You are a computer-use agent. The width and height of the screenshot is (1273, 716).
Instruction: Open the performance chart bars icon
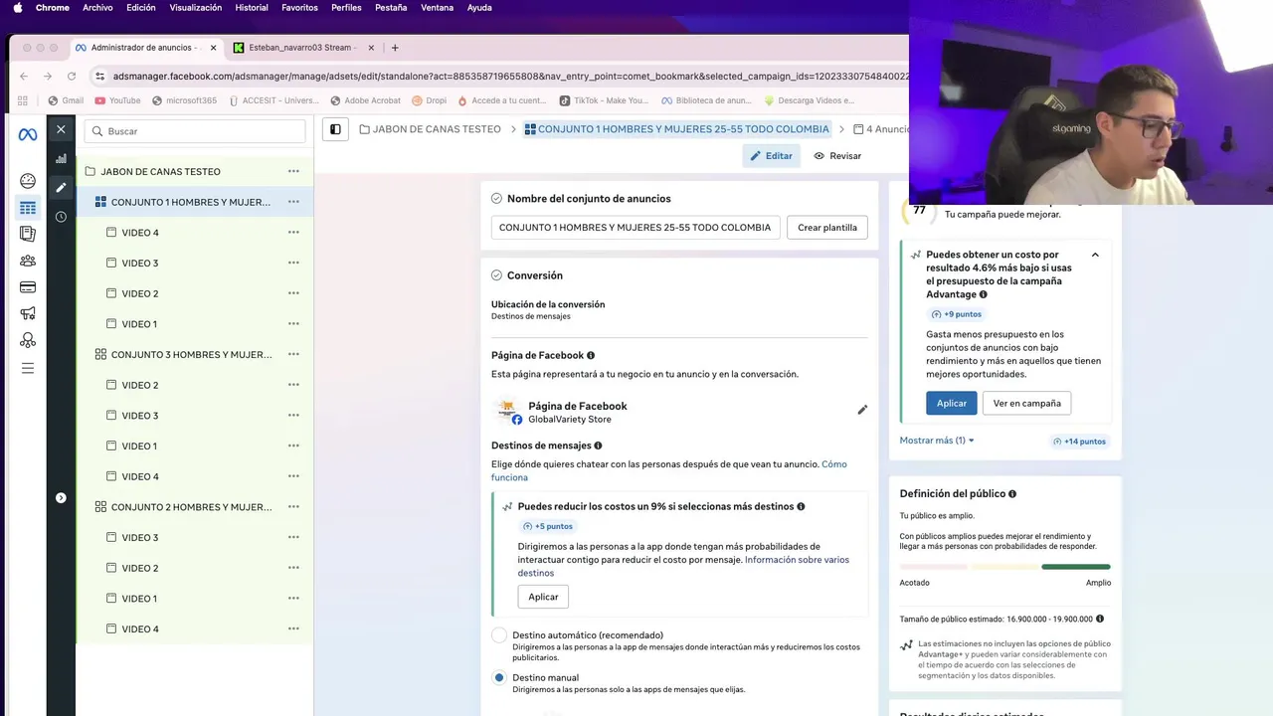[61, 158]
